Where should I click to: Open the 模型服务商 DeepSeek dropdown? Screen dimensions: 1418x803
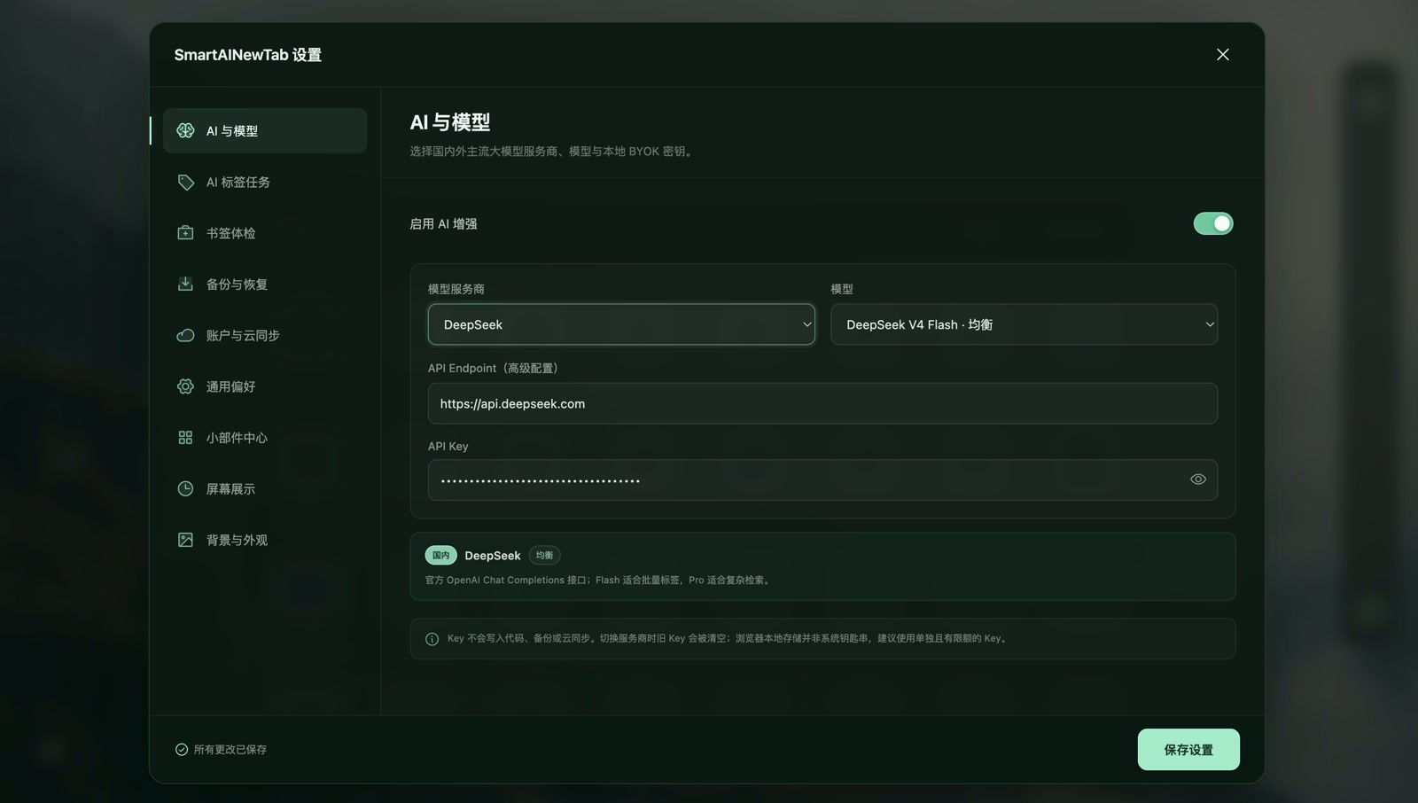(621, 324)
